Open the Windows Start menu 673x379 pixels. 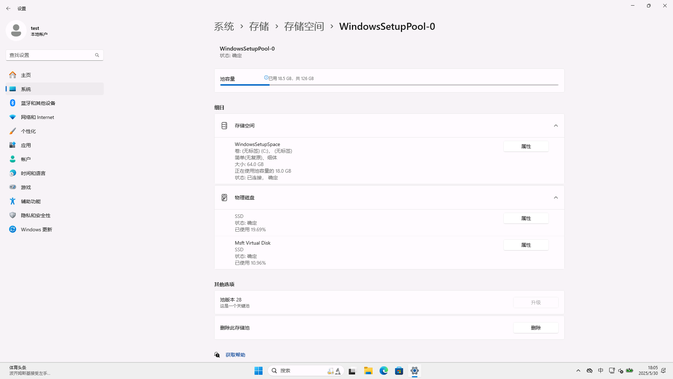[259, 371]
